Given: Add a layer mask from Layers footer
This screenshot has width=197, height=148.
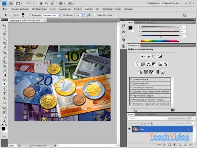Looking at the screenshot, I should 170,145.
